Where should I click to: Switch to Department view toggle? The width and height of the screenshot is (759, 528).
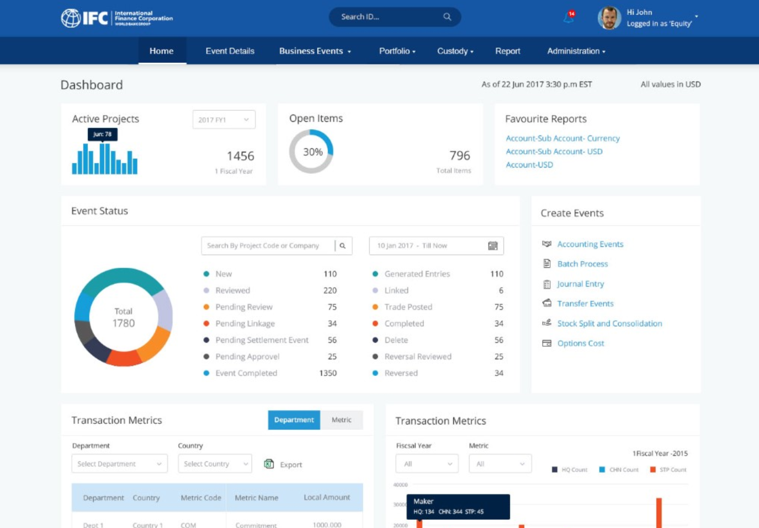pyautogui.click(x=294, y=420)
